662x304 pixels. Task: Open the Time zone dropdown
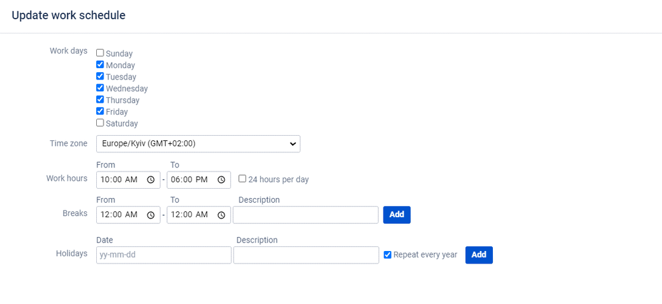point(198,144)
